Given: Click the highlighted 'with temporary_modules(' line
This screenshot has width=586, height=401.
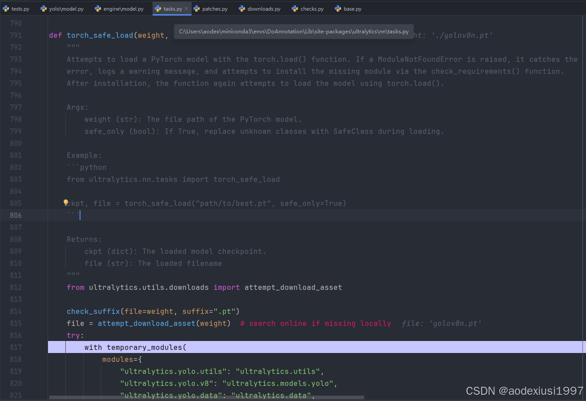Looking at the screenshot, I should click(x=317, y=347).
